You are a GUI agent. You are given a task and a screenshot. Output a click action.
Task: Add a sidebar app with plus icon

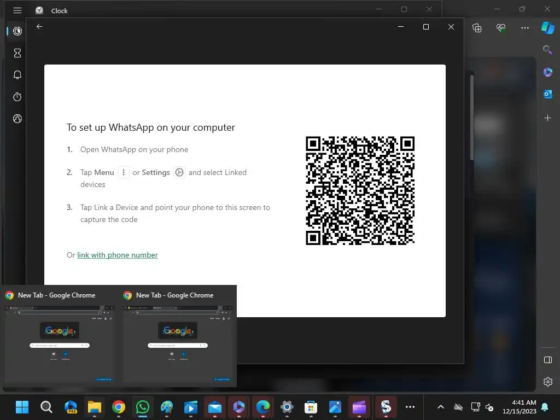(x=547, y=118)
